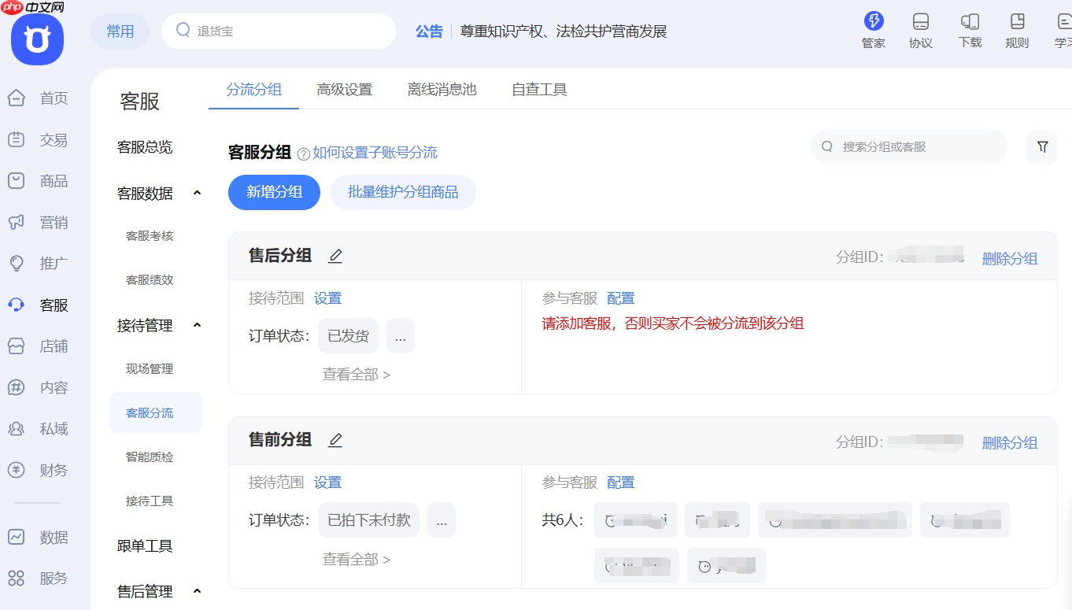The image size is (1072, 610).
Task: Open 客服总览 in side menu
Action: click(145, 147)
